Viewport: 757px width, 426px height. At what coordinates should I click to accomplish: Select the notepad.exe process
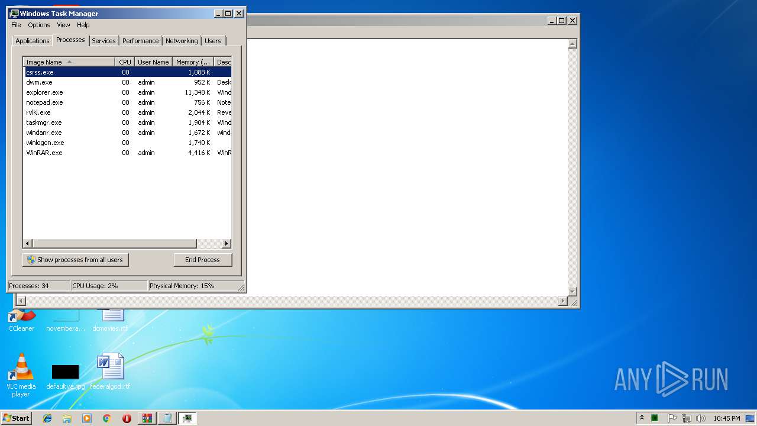(x=127, y=102)
